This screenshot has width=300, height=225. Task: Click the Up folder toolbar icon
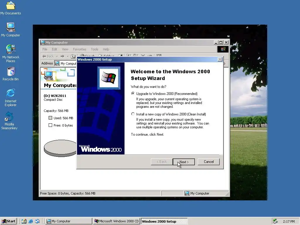pos(73,56)
